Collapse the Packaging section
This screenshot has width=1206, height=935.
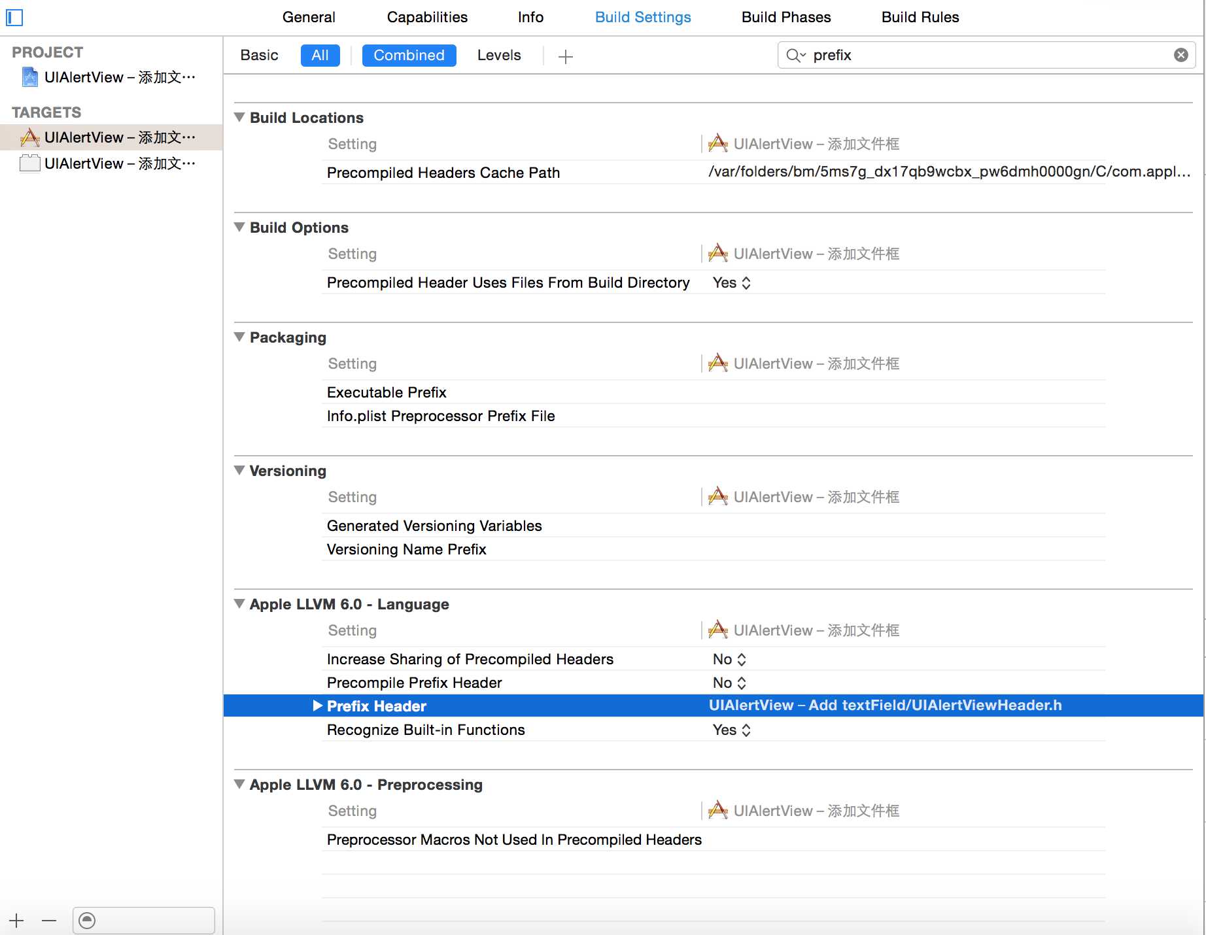(239, 337)
